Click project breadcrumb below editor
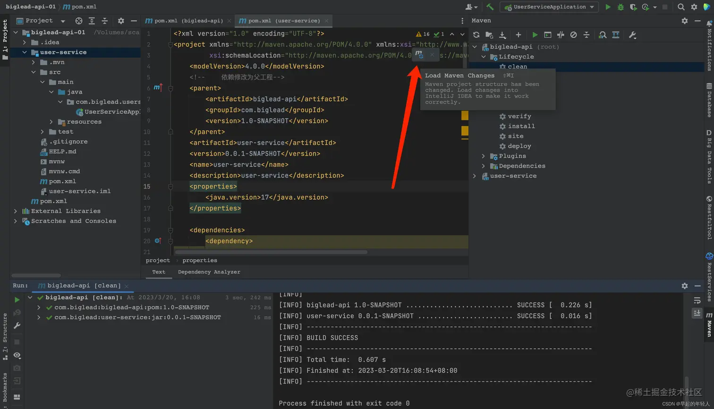 tap(158, 261)
